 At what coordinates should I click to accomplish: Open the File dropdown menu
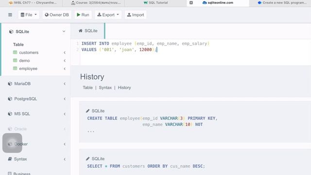(x=29, y=15)
